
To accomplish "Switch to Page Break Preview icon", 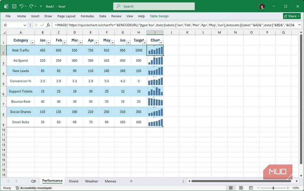I will pos(251,188).
